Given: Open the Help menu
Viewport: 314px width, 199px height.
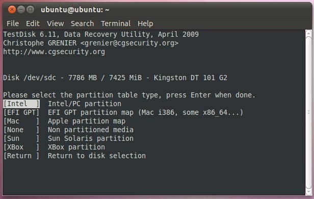Looking at the screenshot, I should (145, 23).
